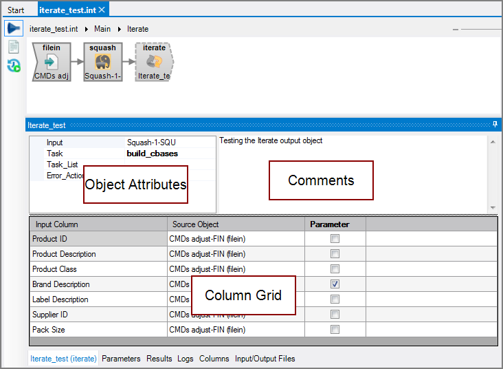
Task: Enable Parameter checkbox for Pack Size
Action: 335,330
